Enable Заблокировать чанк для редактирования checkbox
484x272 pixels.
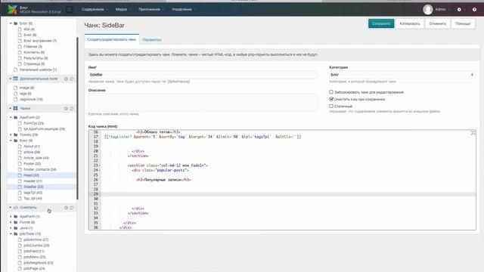point(331,92)
